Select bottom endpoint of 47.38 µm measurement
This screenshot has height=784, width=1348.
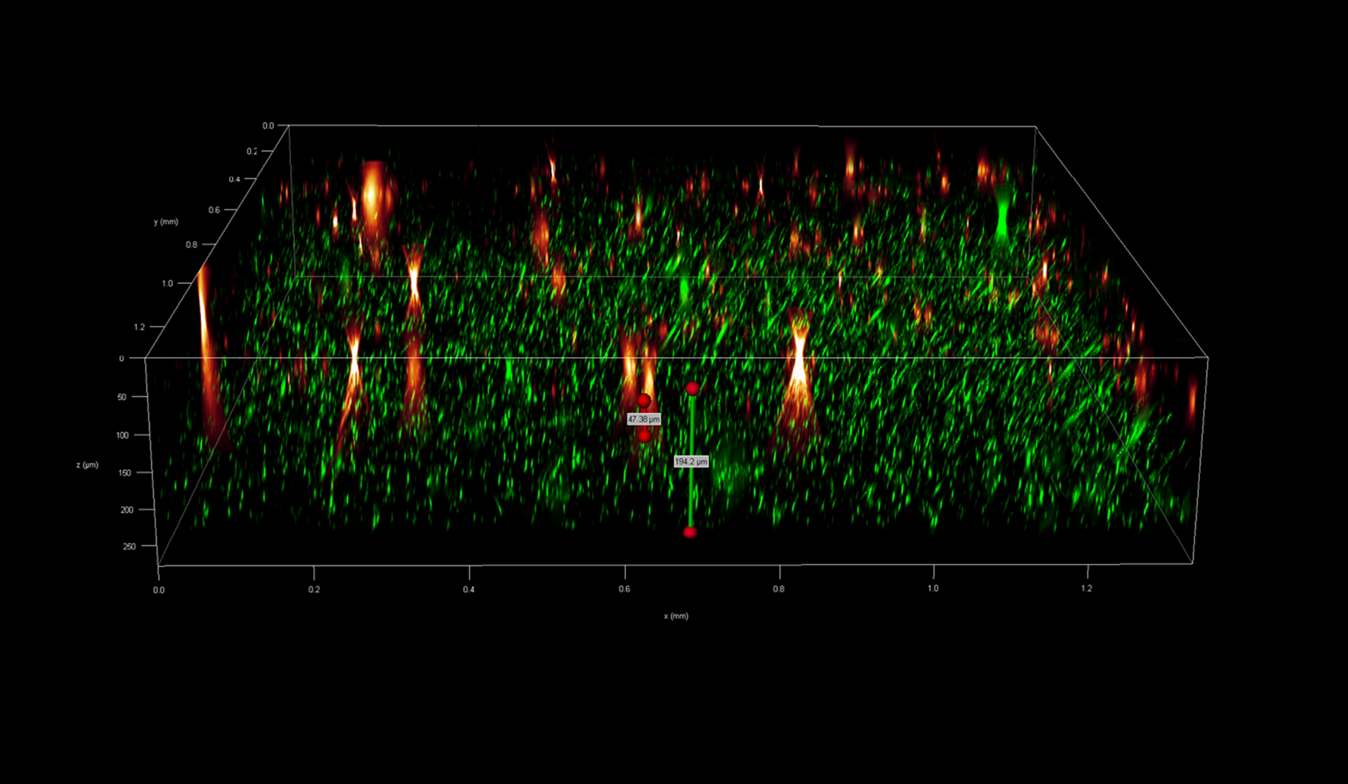(x=644, y=436)
